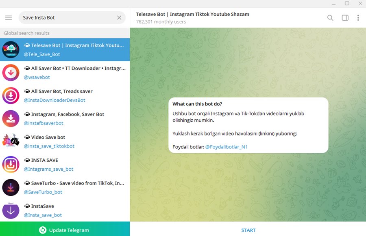366x236 pixels.
Task: Click the Update Telegram button
Action: (x=65, y=229)
